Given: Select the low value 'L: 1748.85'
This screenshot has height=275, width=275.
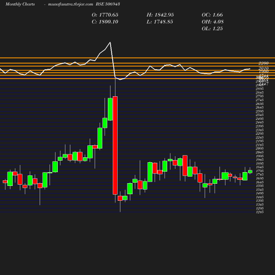Looking at the screenshot, I should pos(159,22).
